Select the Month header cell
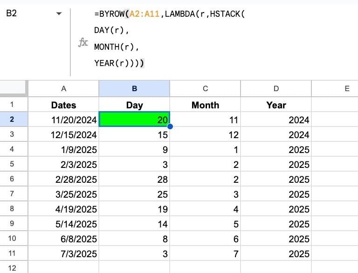Image resolution: width=358 pixels, height=273 pixels. click(205, 105)
